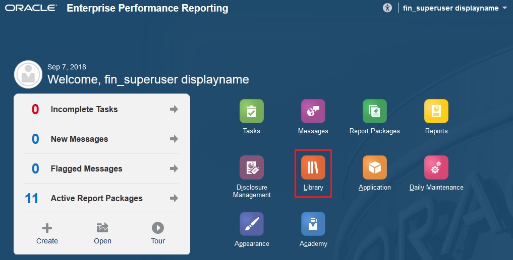Click the Oracle logo
The width and height of the screenshot is (513, 260).
pos(31,8)
